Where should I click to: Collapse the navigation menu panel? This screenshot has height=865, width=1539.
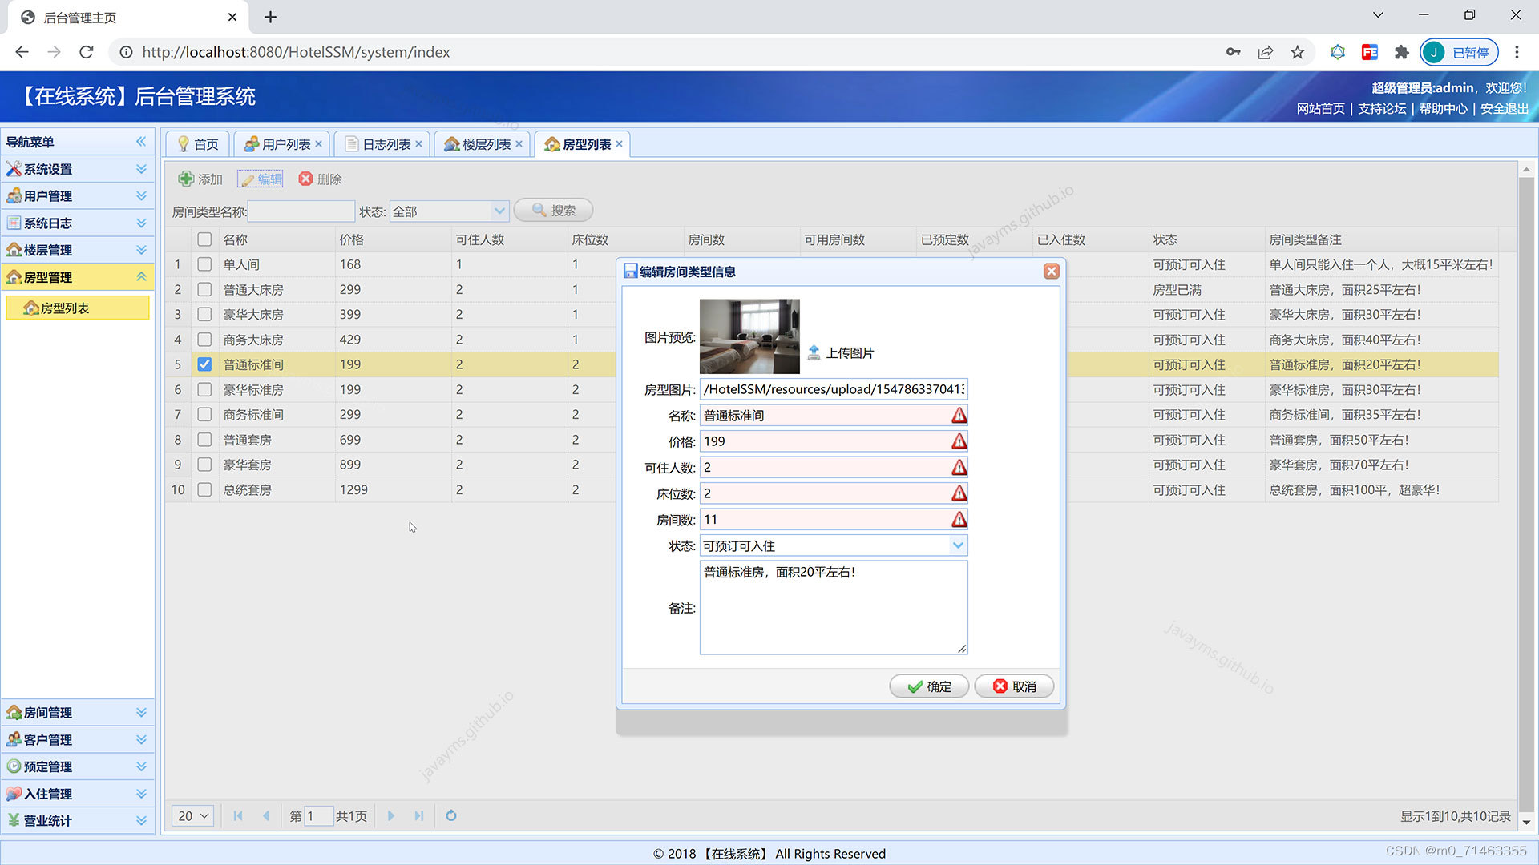[141, 142]
